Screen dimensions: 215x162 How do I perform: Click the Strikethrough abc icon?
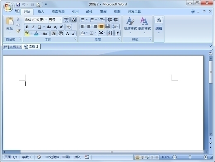pyautogui.click(x=49, y=27)
